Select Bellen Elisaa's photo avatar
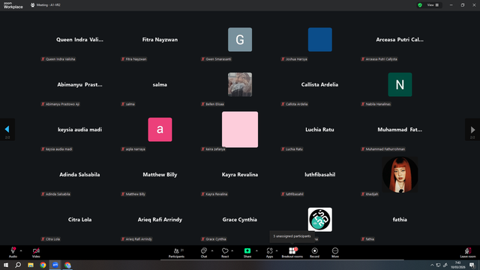Screen dimensions: 480x270 click(x=240, y=85)
